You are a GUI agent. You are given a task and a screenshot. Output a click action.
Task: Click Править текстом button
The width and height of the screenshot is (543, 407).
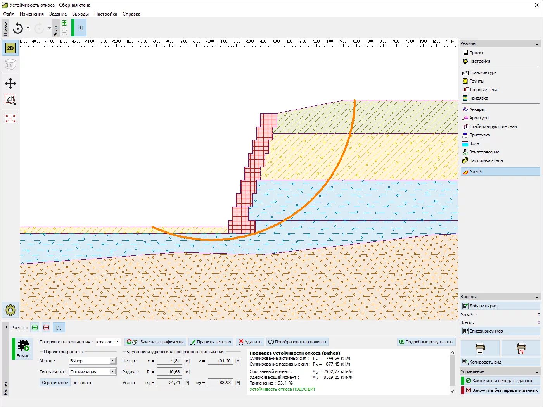(x=211, y=342)
